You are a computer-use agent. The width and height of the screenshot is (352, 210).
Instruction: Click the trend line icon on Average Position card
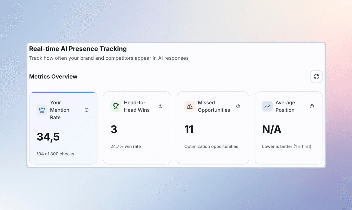click(267, 106)
